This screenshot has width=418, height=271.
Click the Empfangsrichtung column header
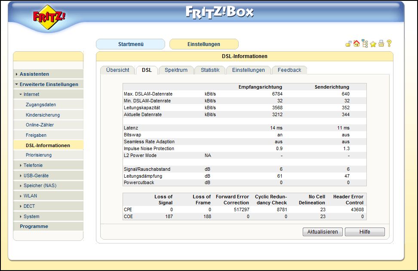click(x=260, y=87)
